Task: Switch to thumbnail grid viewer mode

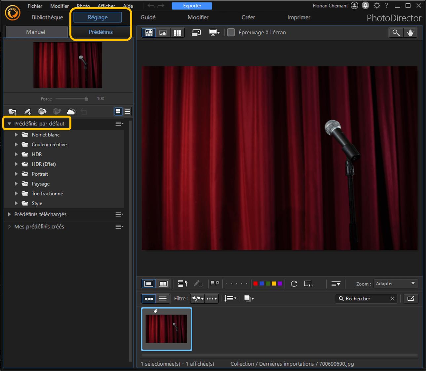Action: click(x=177, y=33)
